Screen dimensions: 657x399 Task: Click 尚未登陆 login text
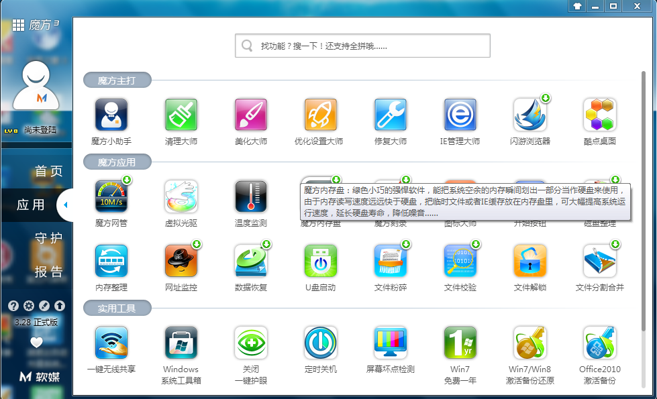[40, 130]
